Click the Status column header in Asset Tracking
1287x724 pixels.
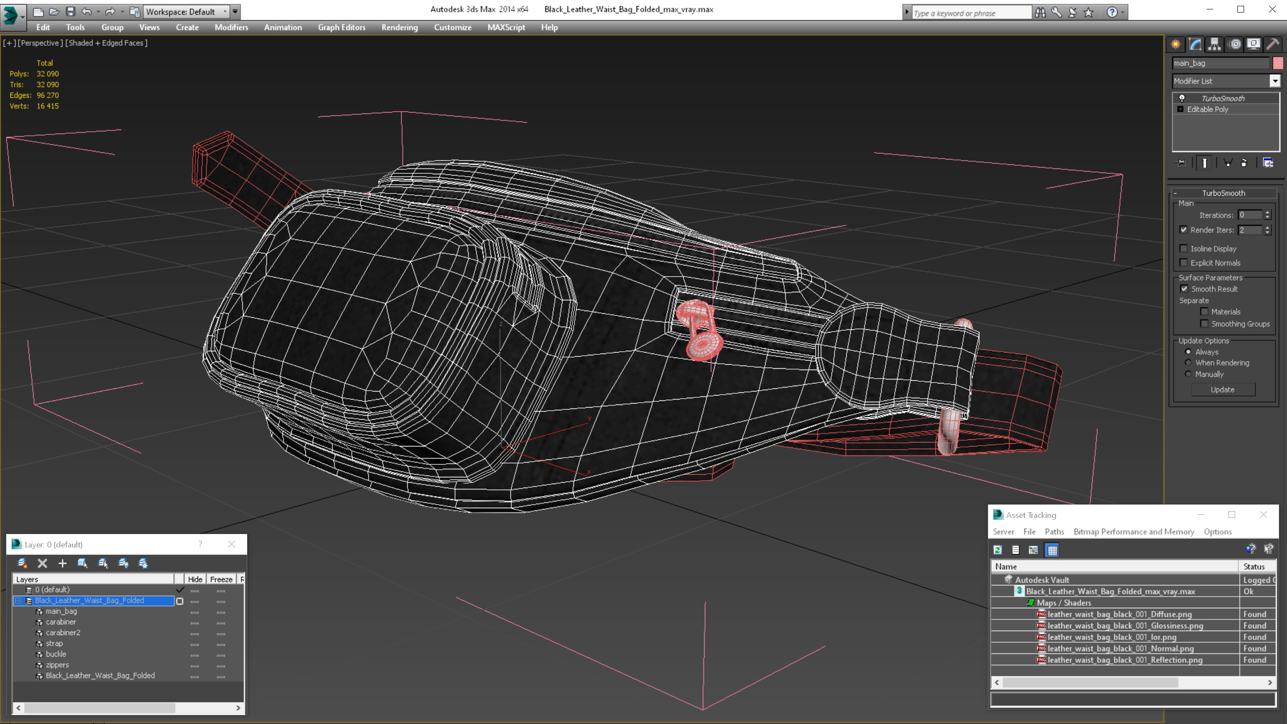(x=1257, y=567)
